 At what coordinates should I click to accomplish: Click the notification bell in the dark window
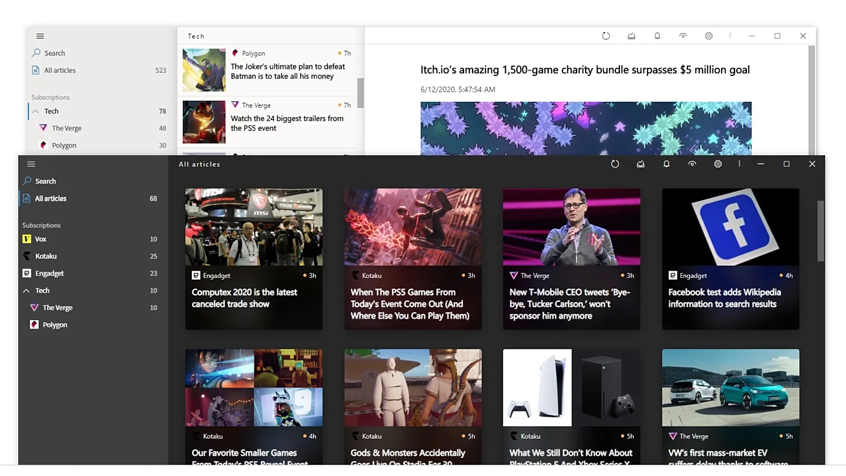coord(667,164)
